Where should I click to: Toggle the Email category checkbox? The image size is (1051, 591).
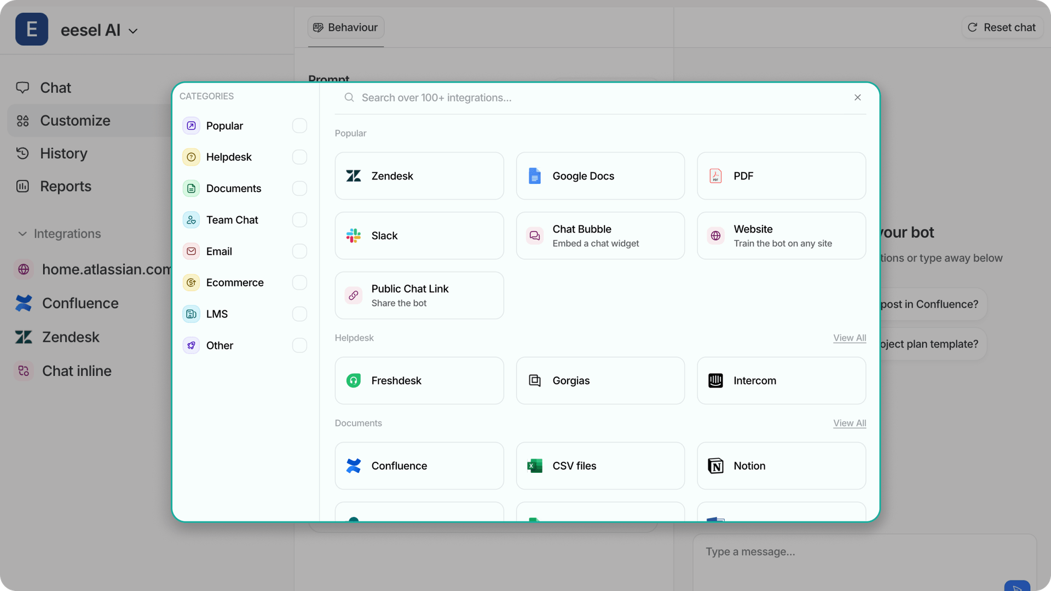click(x=299, y=251)
